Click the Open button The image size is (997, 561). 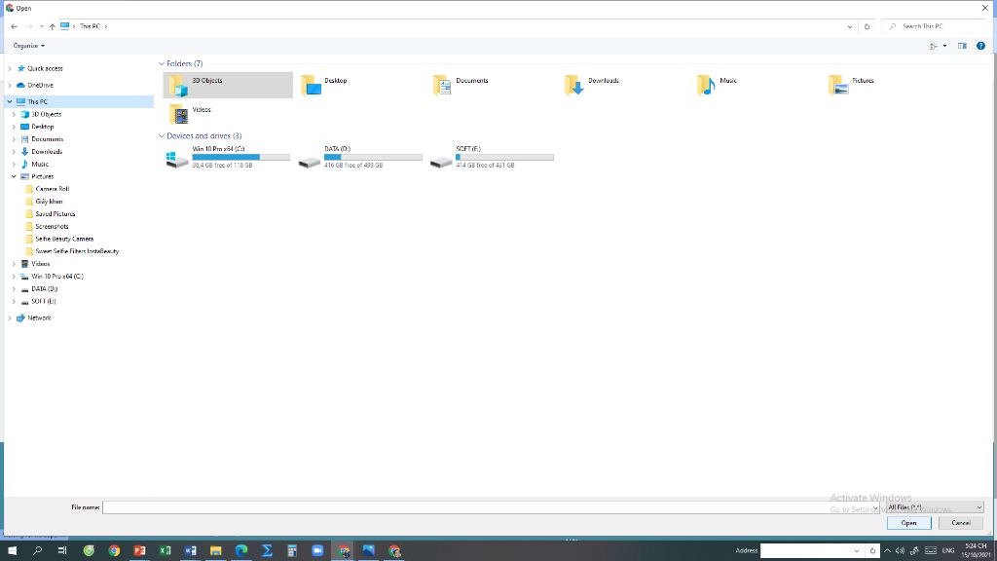pyautogui.click(x=908, y=523)
